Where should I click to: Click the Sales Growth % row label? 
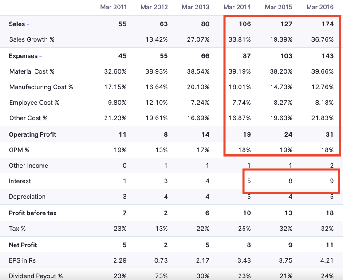pos(32,39)
